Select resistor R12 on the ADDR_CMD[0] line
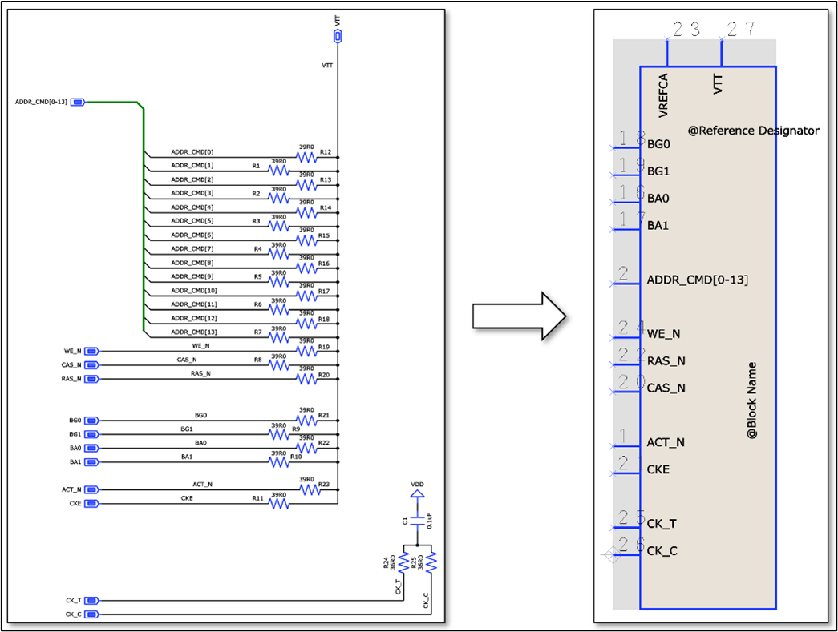This screenshot has height=632, width=838. click(306, 158)
